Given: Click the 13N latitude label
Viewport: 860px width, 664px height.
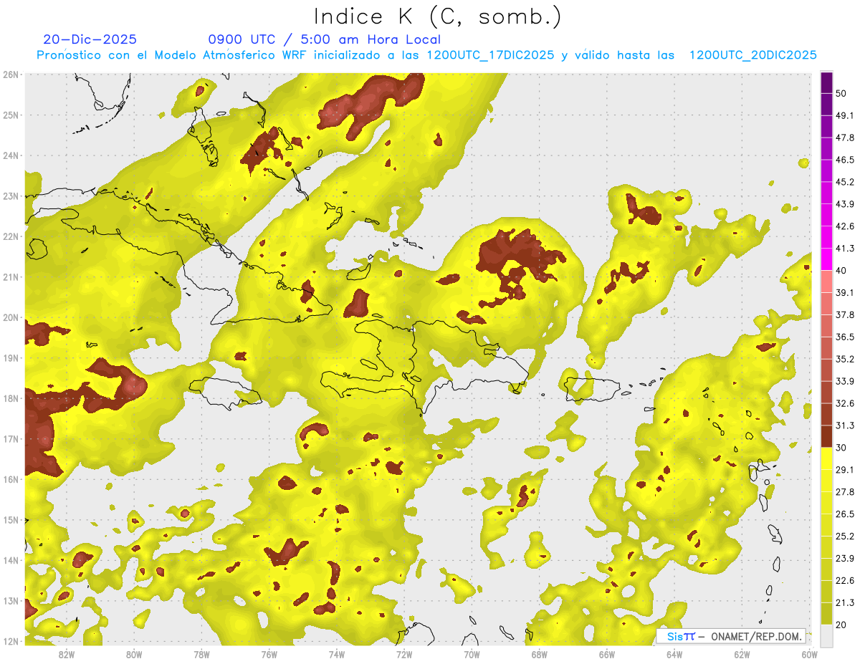Looking at the screenshot, I should (11, 600).
